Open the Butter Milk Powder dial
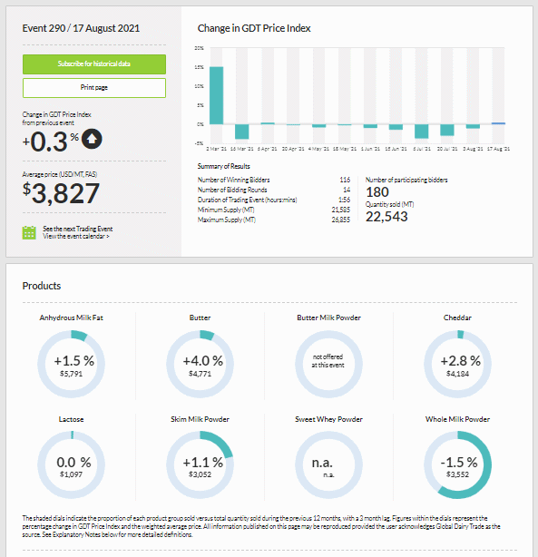 coord(328,364)
